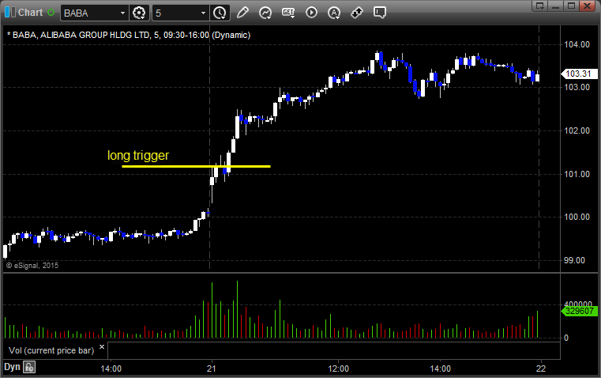Click the 103.00 price axis label
This screenshot has width=601, height=378.
tap(577, 87)
